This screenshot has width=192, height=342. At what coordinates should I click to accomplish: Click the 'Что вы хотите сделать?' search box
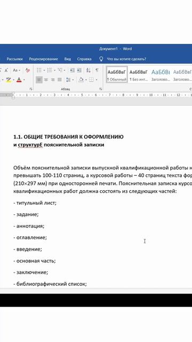(x=126, y=59)
